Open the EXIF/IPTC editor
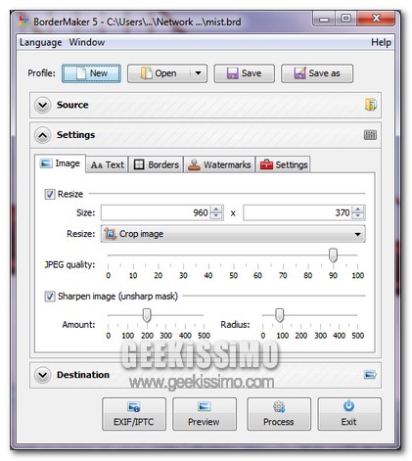This screenshot has height=461, width=412. [x=134, y=414]
